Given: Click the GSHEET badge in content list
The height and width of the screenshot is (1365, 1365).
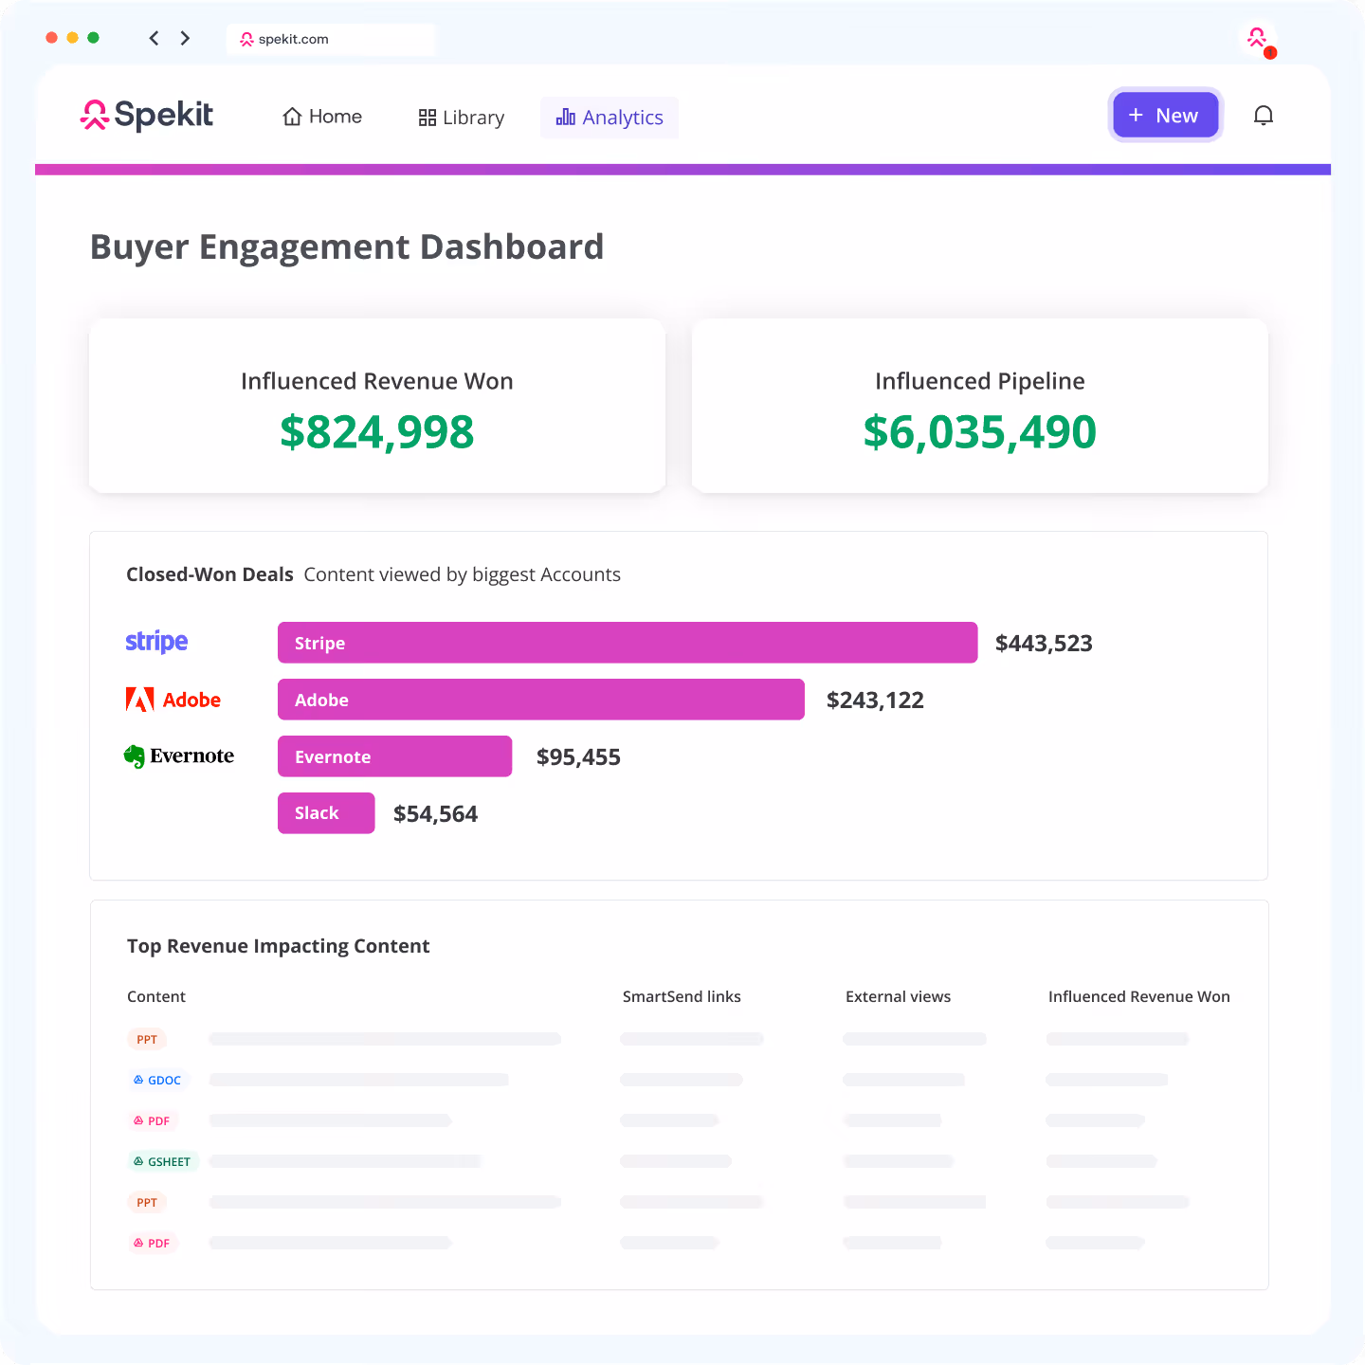Looking at the screenshot, I should click(162, 1161).
